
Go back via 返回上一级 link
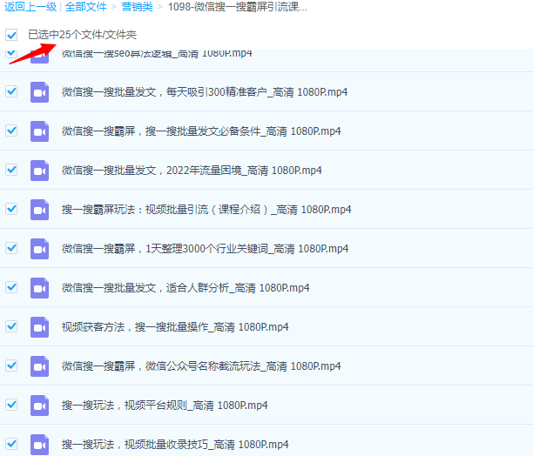point(30,7)
